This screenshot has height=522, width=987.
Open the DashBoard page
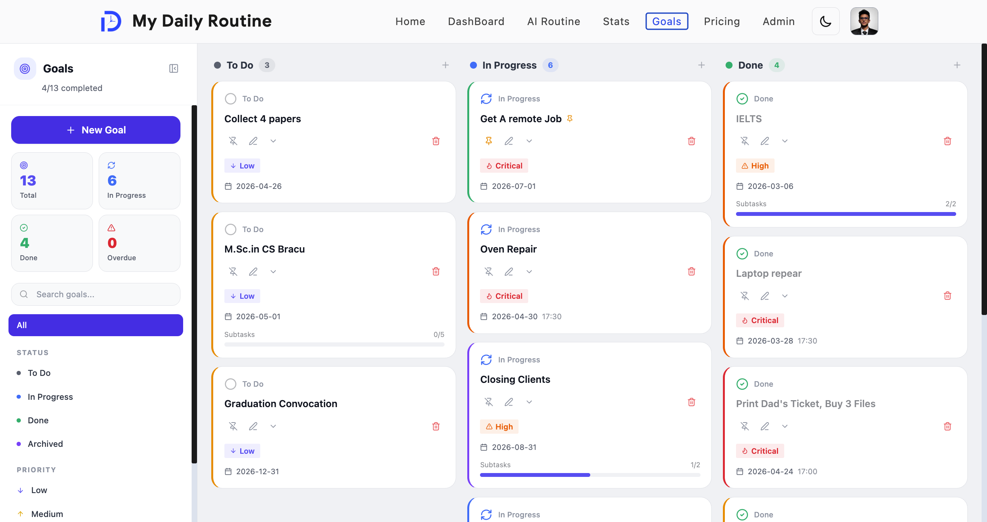coord(476,21)
